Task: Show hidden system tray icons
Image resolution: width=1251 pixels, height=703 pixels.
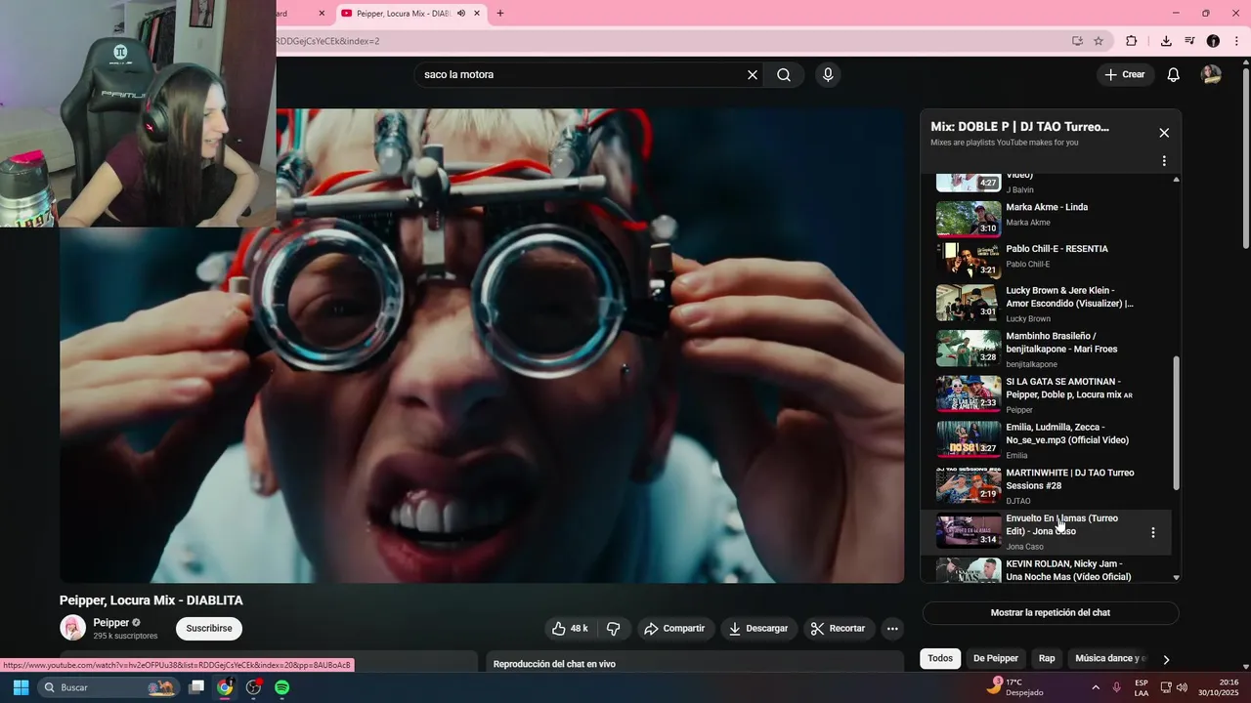Action: coord(1095,687)
